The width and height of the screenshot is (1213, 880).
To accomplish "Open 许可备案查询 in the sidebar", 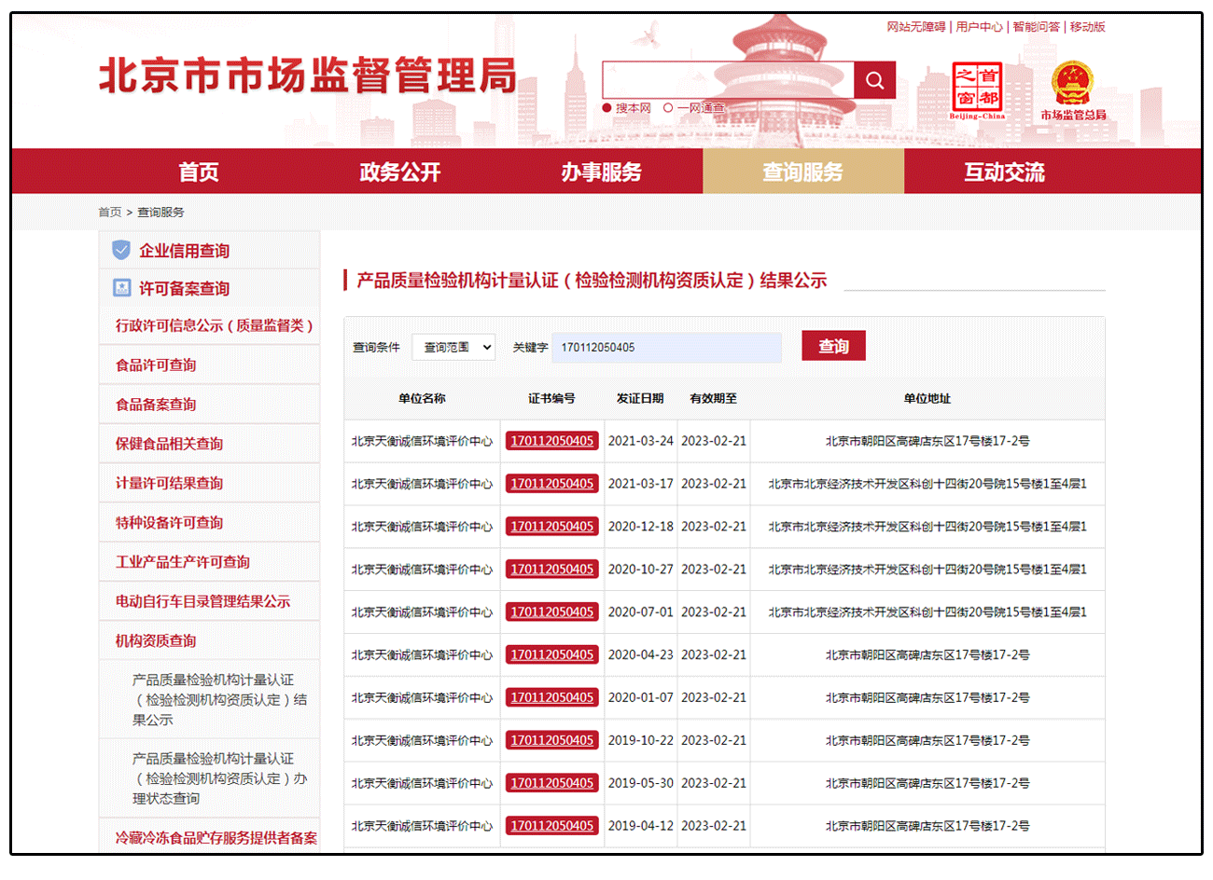I will [x=184, y=288].
